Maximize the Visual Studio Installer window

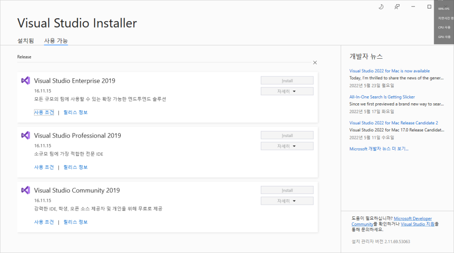tap(430, 7)
